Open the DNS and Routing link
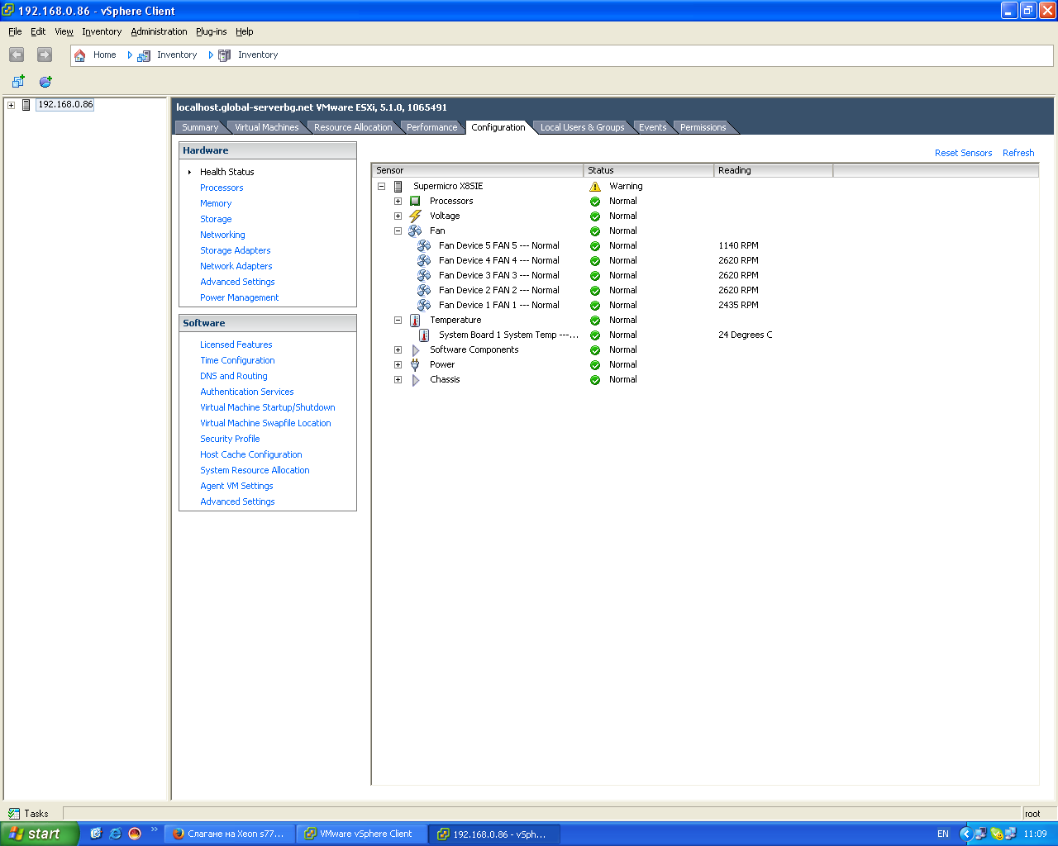Viewport: 1058px width, 846px height. click(x=233, y=376)
